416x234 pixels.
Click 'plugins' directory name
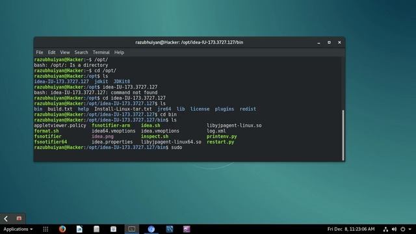pyautogui.click(x=224, y=109)
